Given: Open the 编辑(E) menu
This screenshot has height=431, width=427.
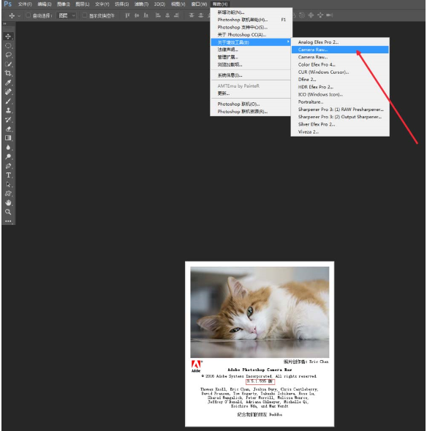Looking at the screenshot, I should pos(45,4).
